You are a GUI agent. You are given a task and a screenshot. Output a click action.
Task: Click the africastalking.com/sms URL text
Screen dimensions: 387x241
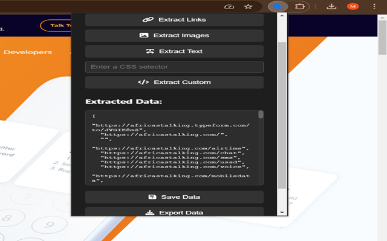pos(171,158)
